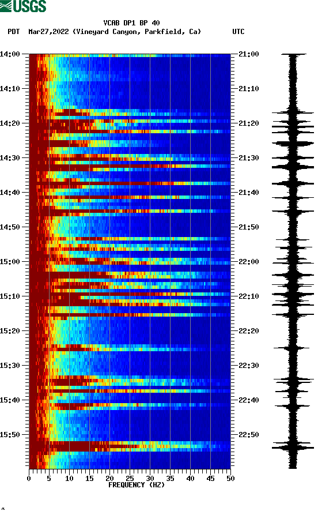Click the 40 Hz frequency tick label
The image size is (318, 515).
190,479
